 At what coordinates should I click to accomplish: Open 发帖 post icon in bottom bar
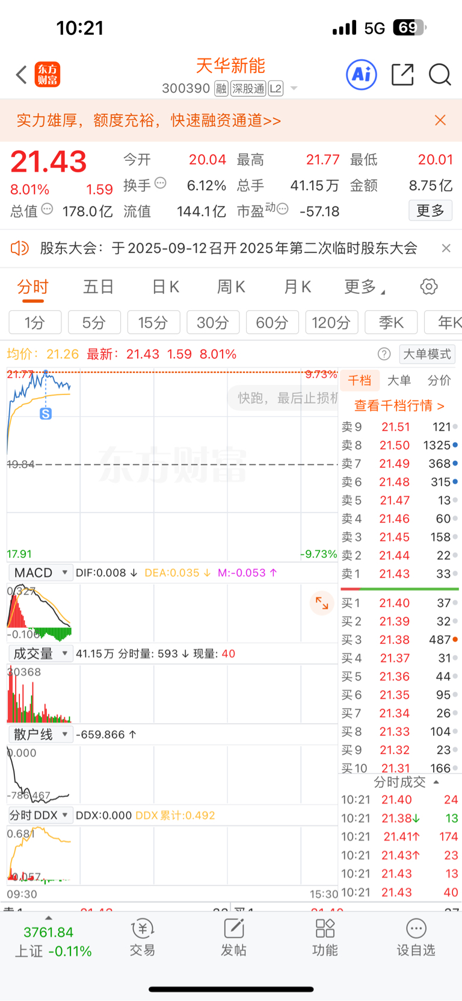click(x=233, y=938)
